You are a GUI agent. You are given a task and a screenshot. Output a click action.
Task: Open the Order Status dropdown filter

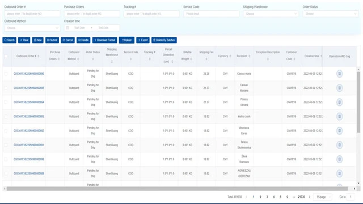tap(330, 14)
